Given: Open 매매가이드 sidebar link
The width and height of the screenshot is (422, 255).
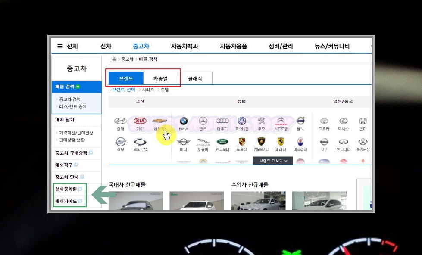Looking at the screenshot, I should pos(66,201).
